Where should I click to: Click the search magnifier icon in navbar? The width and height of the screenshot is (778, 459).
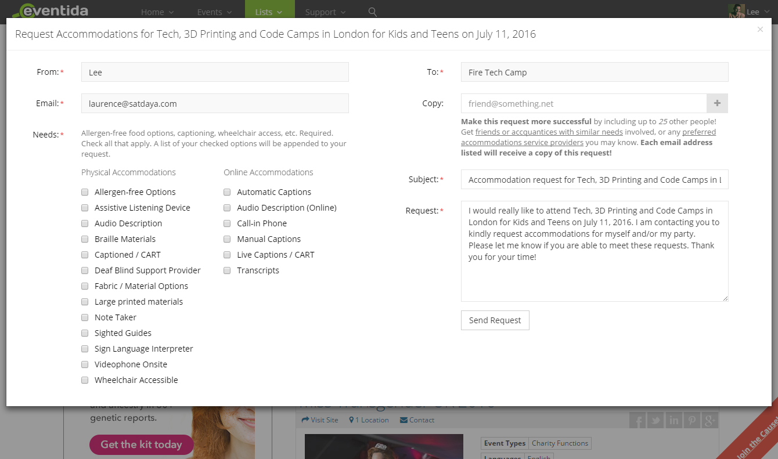point(373,12)
